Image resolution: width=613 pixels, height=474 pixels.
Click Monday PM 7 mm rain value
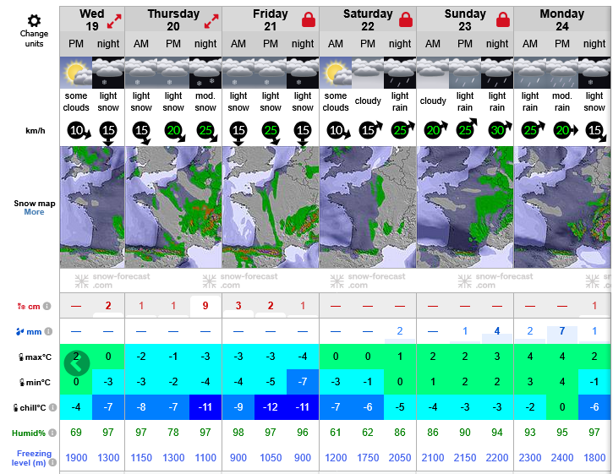tap(562, 331)
